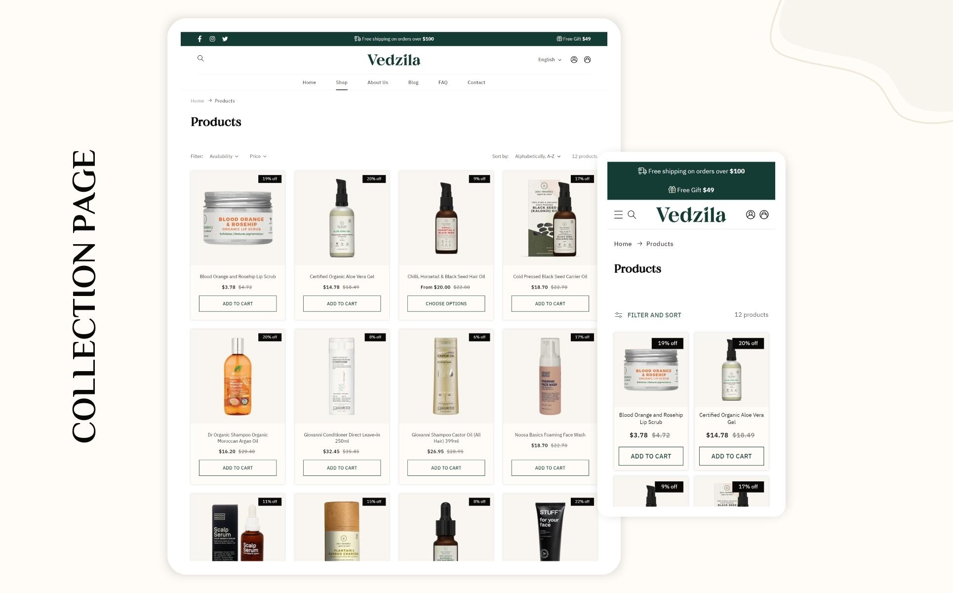953x593 pixels.
Task: Open the desktop shopping cart icon
Action: click(587, 60)
